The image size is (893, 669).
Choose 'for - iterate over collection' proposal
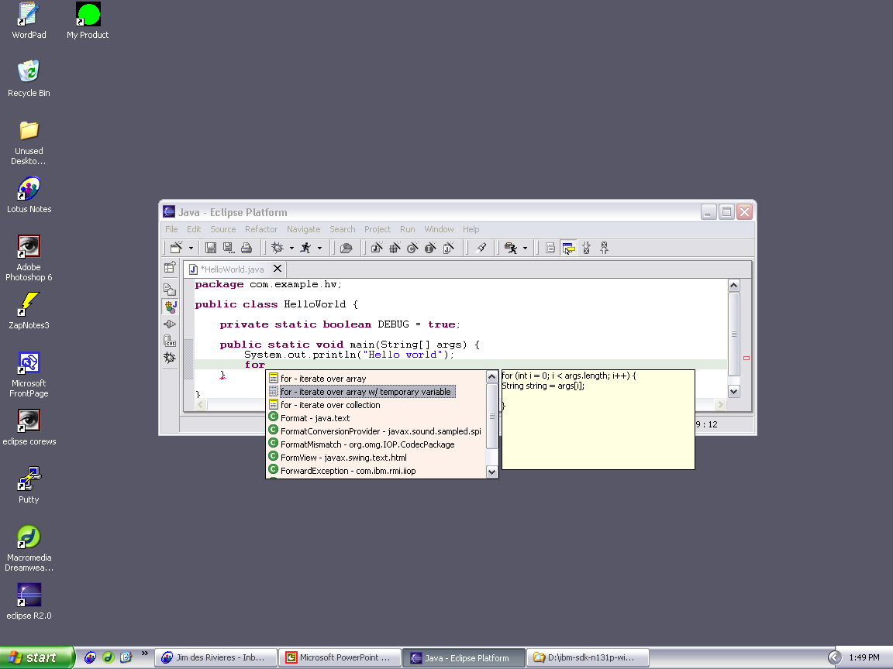pyautogui.click(x=330, y=405)
